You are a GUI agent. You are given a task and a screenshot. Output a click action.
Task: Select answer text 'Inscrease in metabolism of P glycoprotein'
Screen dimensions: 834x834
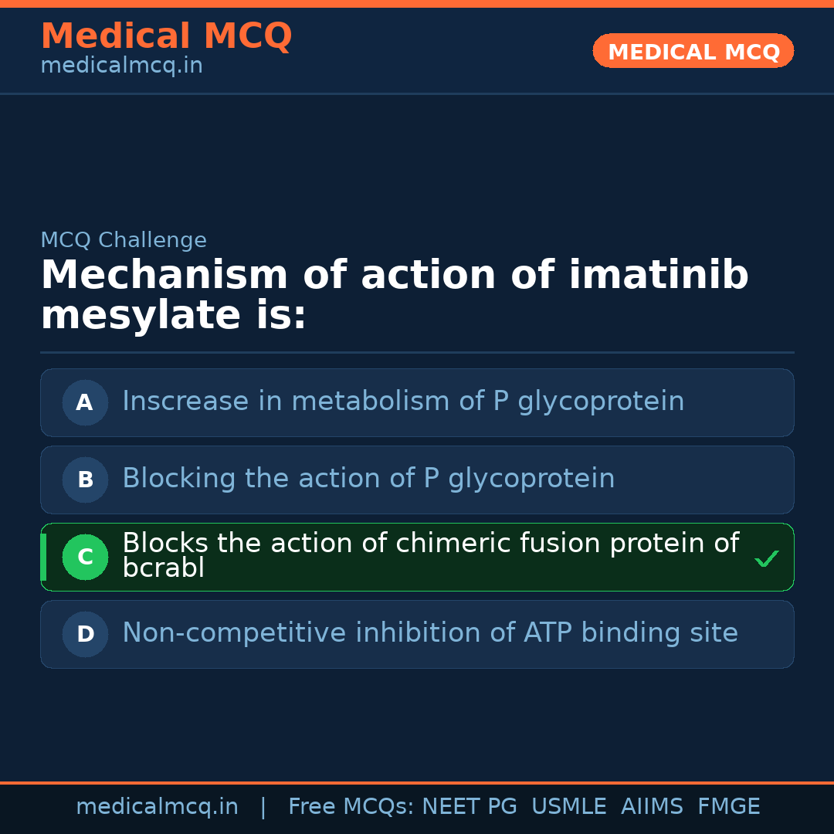point(403,402)
